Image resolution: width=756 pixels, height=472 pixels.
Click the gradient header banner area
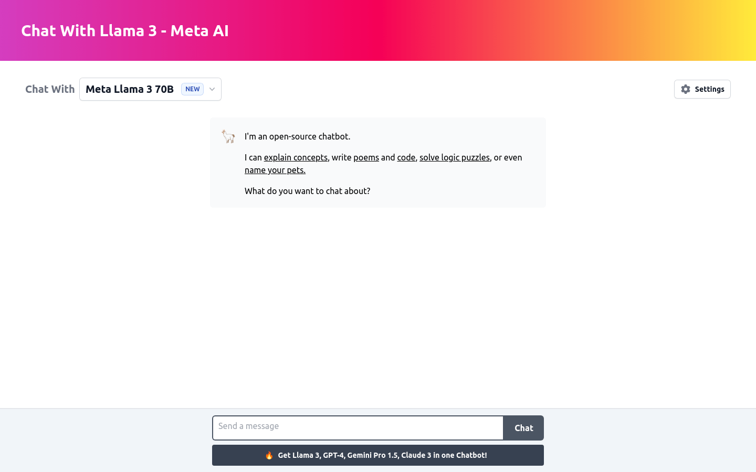pos(472,30)
